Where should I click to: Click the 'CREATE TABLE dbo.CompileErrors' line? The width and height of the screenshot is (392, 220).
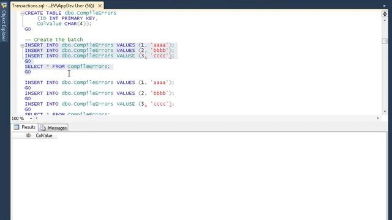coord(70,13)
